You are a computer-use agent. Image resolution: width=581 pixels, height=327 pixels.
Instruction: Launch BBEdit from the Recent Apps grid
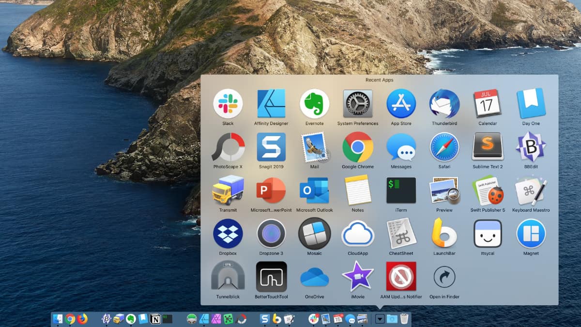531,147
